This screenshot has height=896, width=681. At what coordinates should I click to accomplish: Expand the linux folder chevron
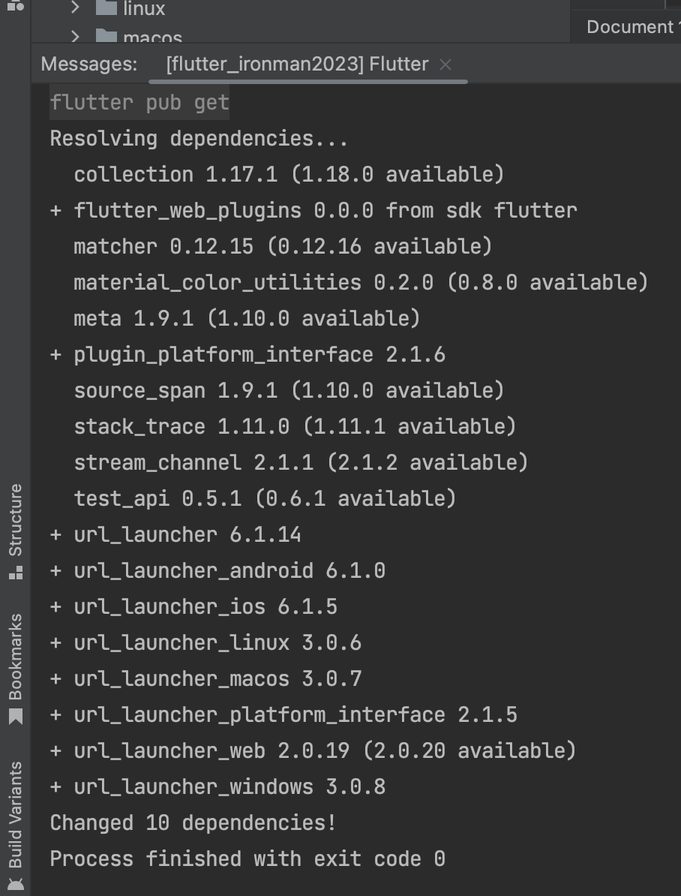coord(75,8)
